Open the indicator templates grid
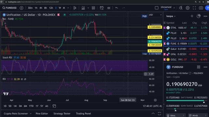This screenshot has height=117, width=209. (x=93, y=8)
